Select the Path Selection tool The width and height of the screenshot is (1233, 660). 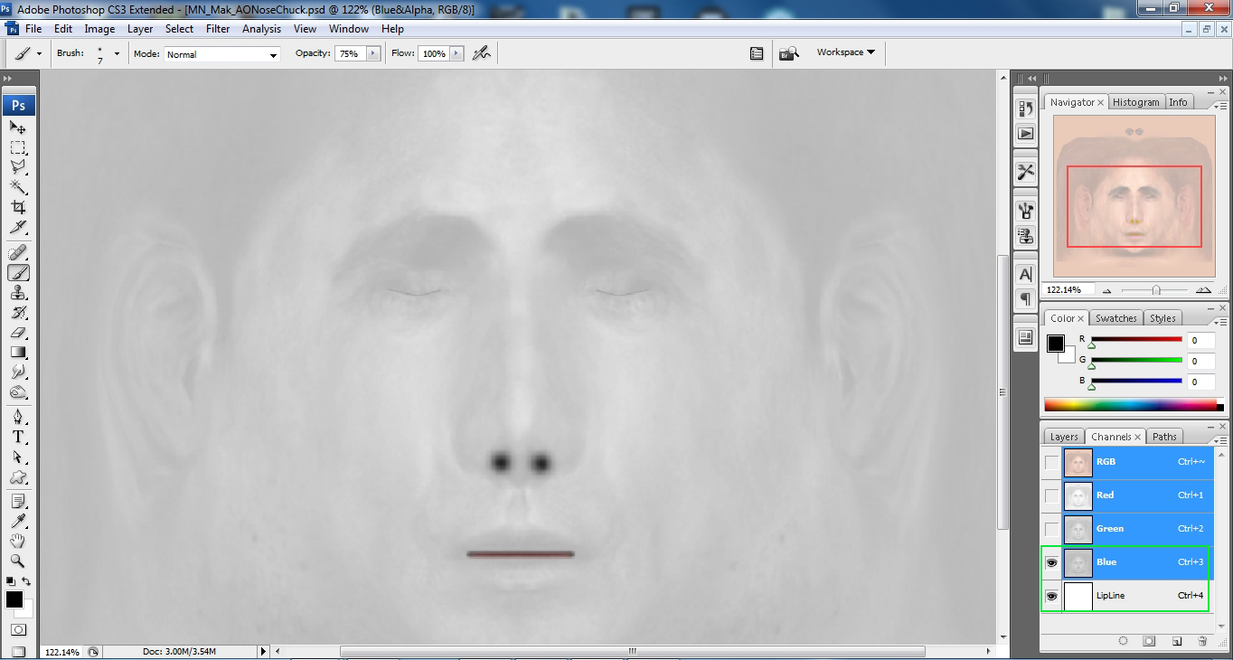point(18,457)
